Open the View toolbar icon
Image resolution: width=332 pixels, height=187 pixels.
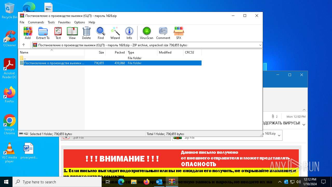[72, 33]
